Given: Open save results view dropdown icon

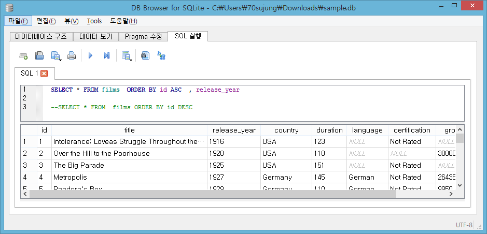Looking at the screenshot, I should [127, 56].
